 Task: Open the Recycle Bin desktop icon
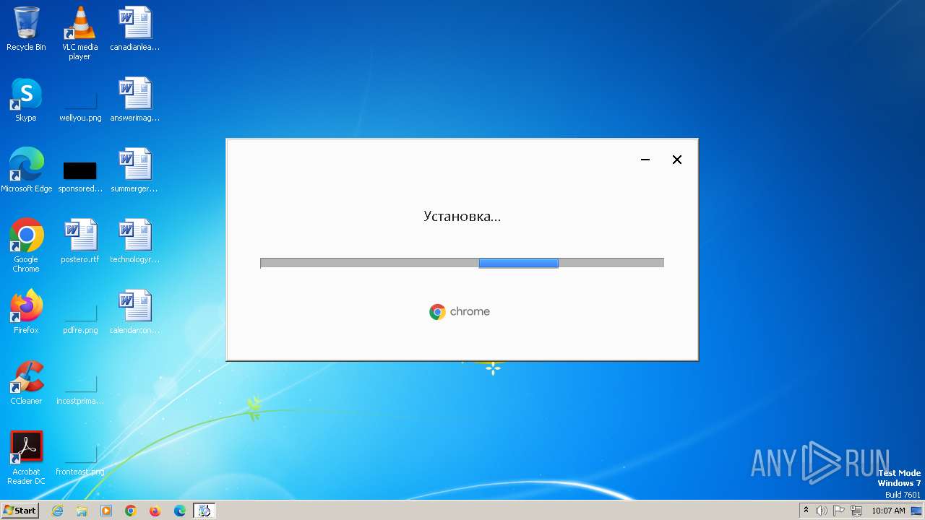[26, 29]
